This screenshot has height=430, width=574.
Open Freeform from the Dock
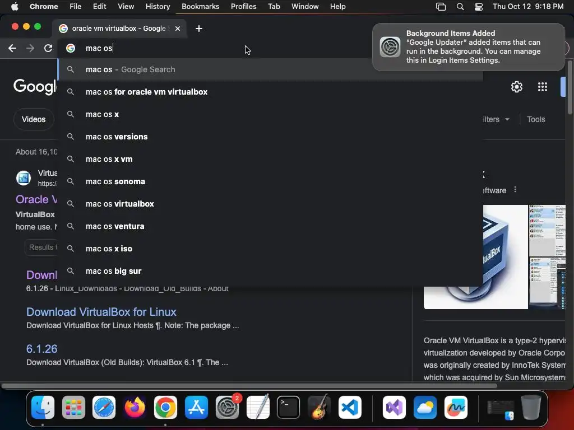click(456, 407)
